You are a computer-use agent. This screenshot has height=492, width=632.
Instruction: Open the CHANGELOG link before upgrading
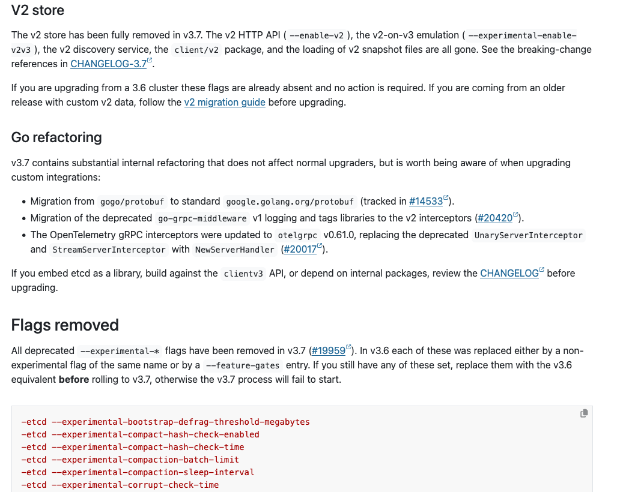pyautogui.click(x=509, y=274)
